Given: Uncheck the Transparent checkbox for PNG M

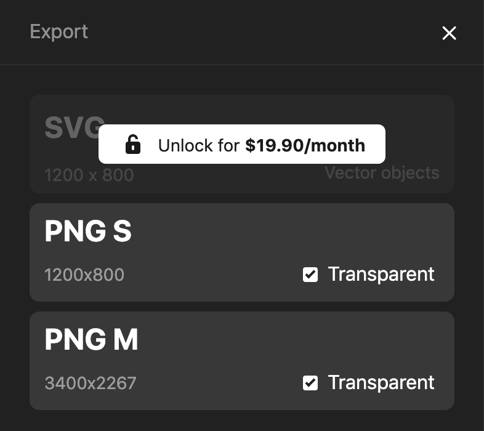Looking at the screenshot, I should (x=310, y=383).
